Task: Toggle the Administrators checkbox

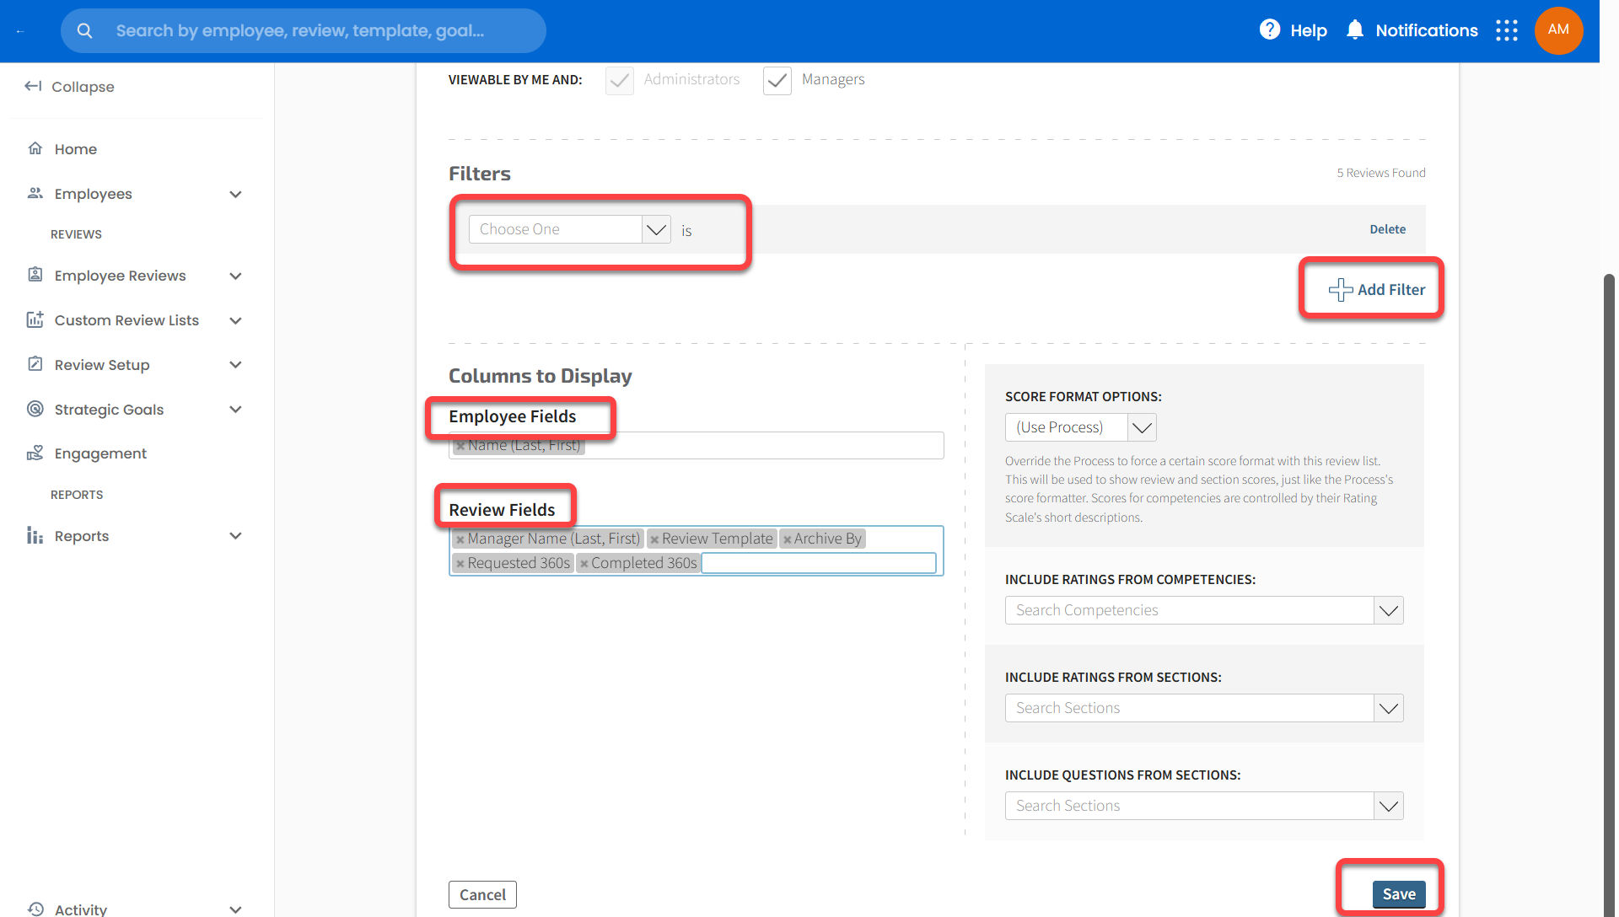Action: point(620,80)
